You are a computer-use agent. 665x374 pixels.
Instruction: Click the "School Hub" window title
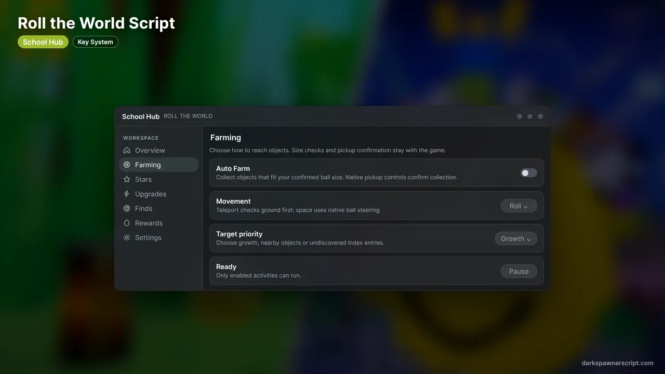tap(141, 116)
